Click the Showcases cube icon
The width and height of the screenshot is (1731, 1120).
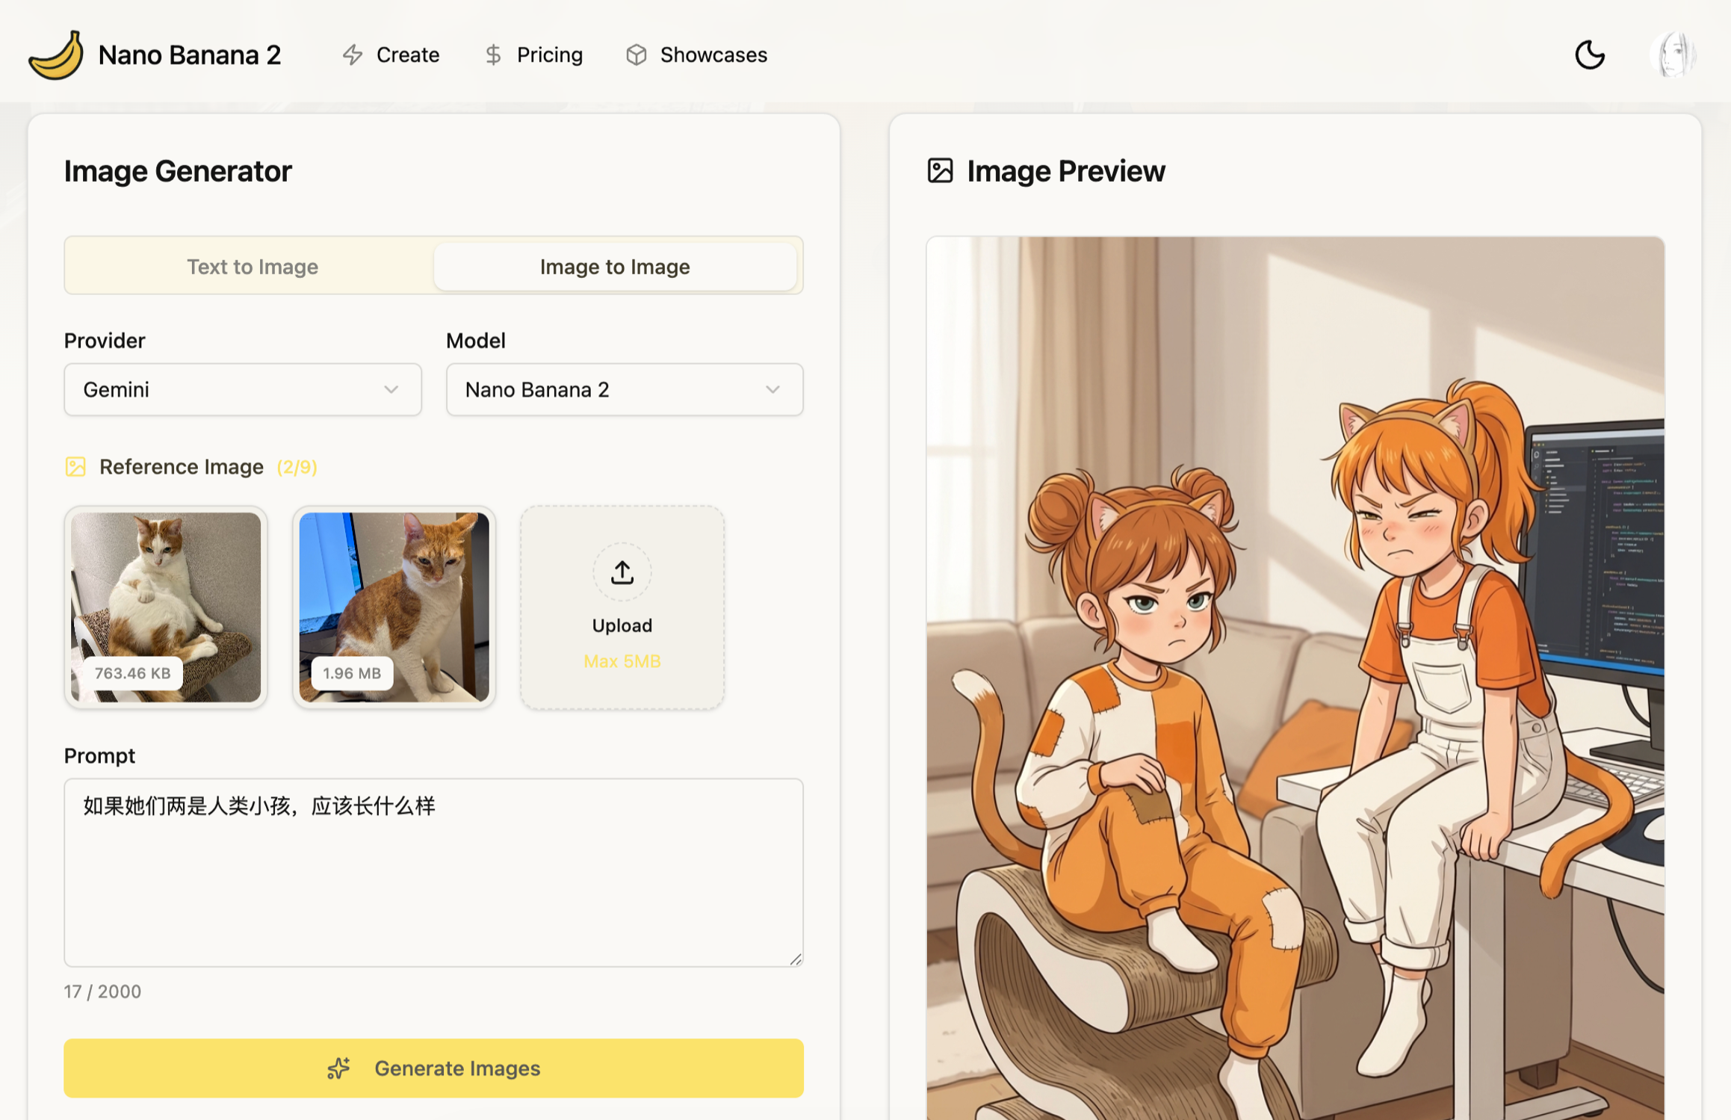[637, 55]
